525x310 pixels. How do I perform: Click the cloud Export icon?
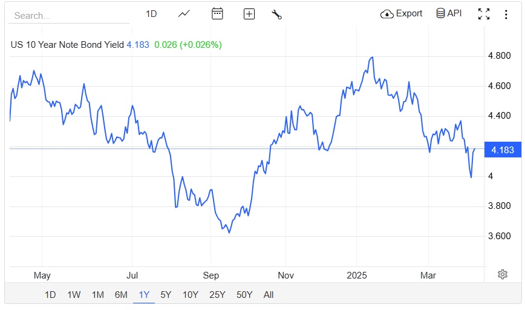point(387,14)
